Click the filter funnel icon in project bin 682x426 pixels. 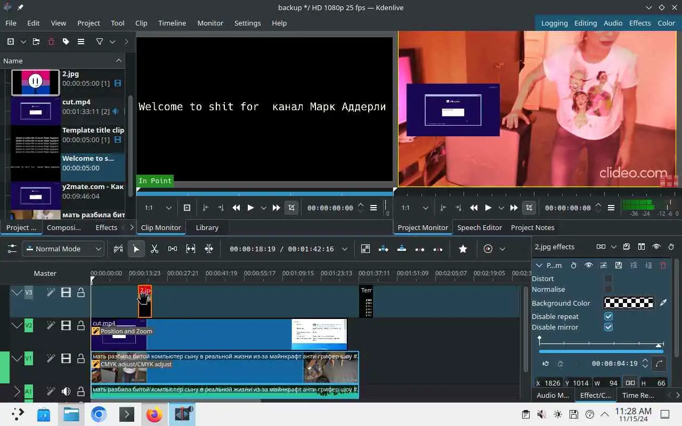(100, 42)
